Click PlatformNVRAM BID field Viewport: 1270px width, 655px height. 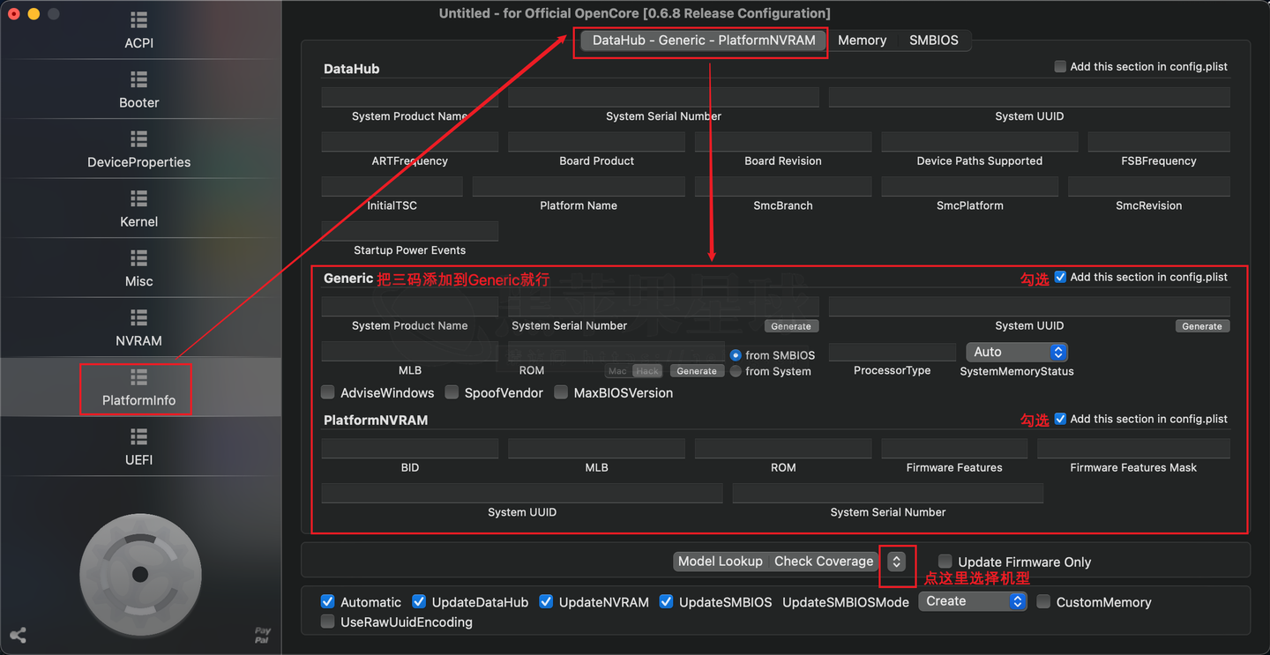410,449
